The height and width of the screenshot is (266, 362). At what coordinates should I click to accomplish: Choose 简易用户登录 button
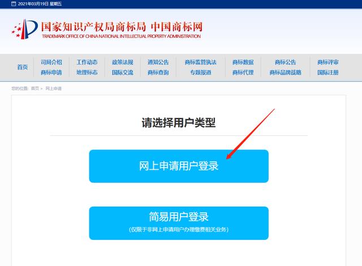point(179,223)
